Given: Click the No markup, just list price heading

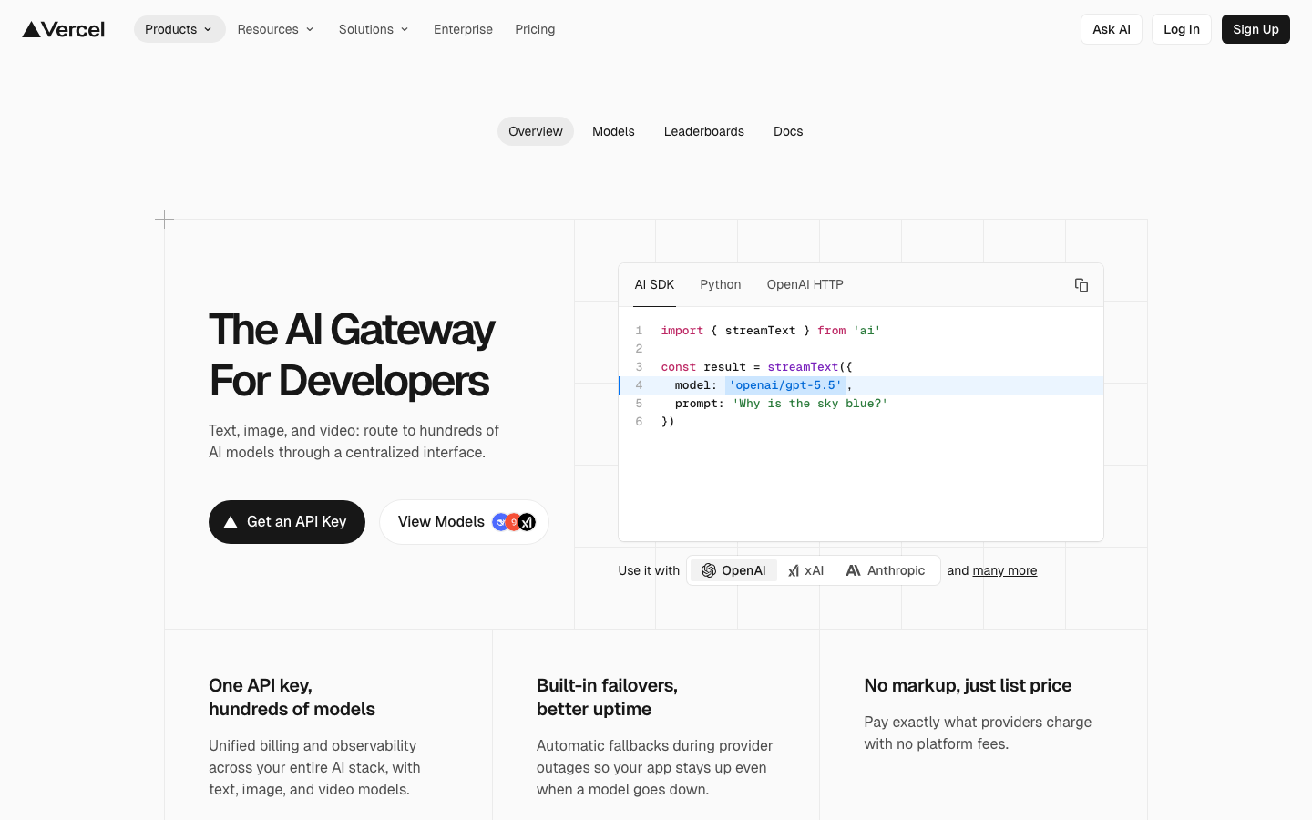Looking at the screenshot, I should [968, 685].
